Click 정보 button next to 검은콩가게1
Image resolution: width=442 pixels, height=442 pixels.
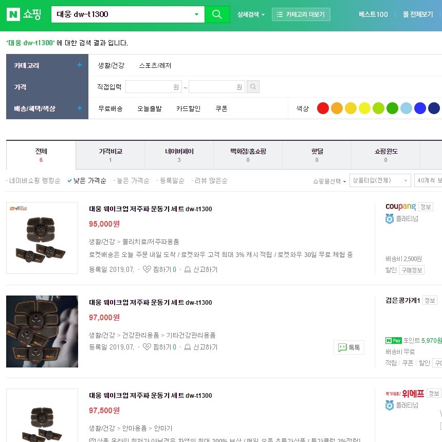[x=430, y=301]
